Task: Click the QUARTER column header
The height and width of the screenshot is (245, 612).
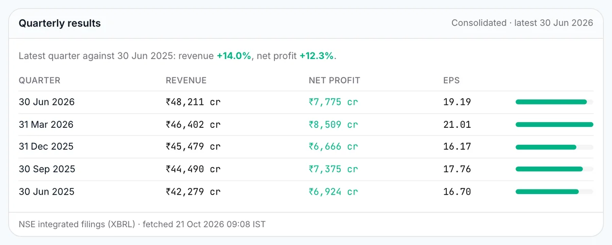Action: [x=40, y=80]
